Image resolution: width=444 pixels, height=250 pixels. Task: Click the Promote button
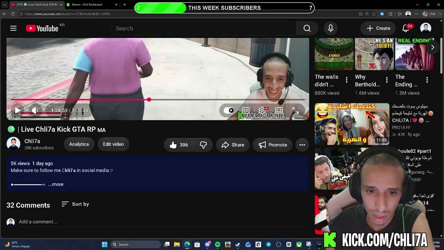tap(273, 145)
